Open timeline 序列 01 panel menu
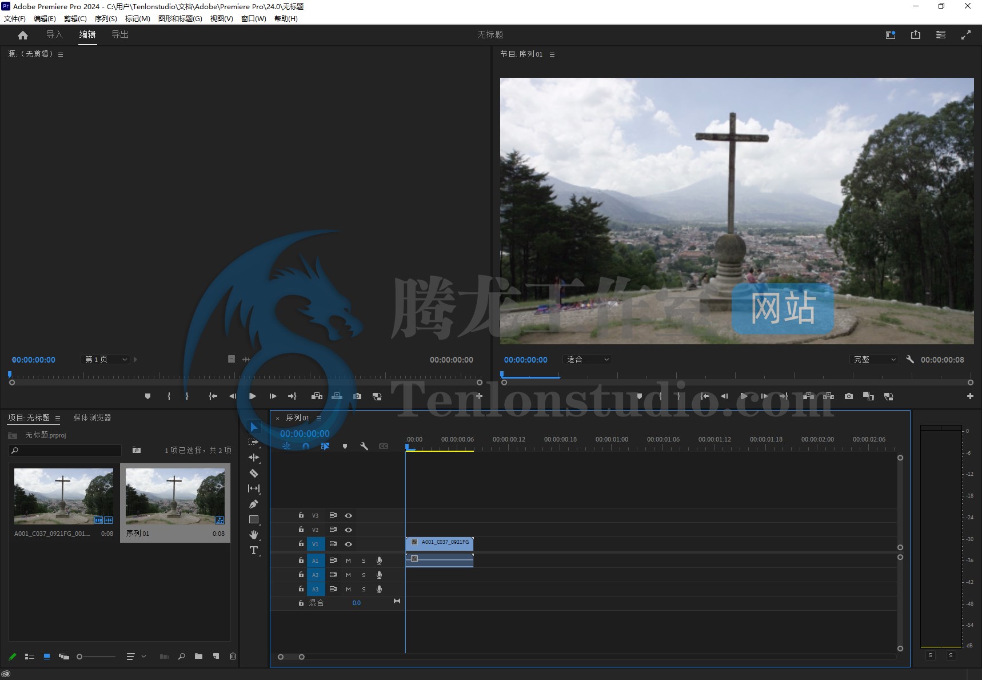 tap(319, 418)
